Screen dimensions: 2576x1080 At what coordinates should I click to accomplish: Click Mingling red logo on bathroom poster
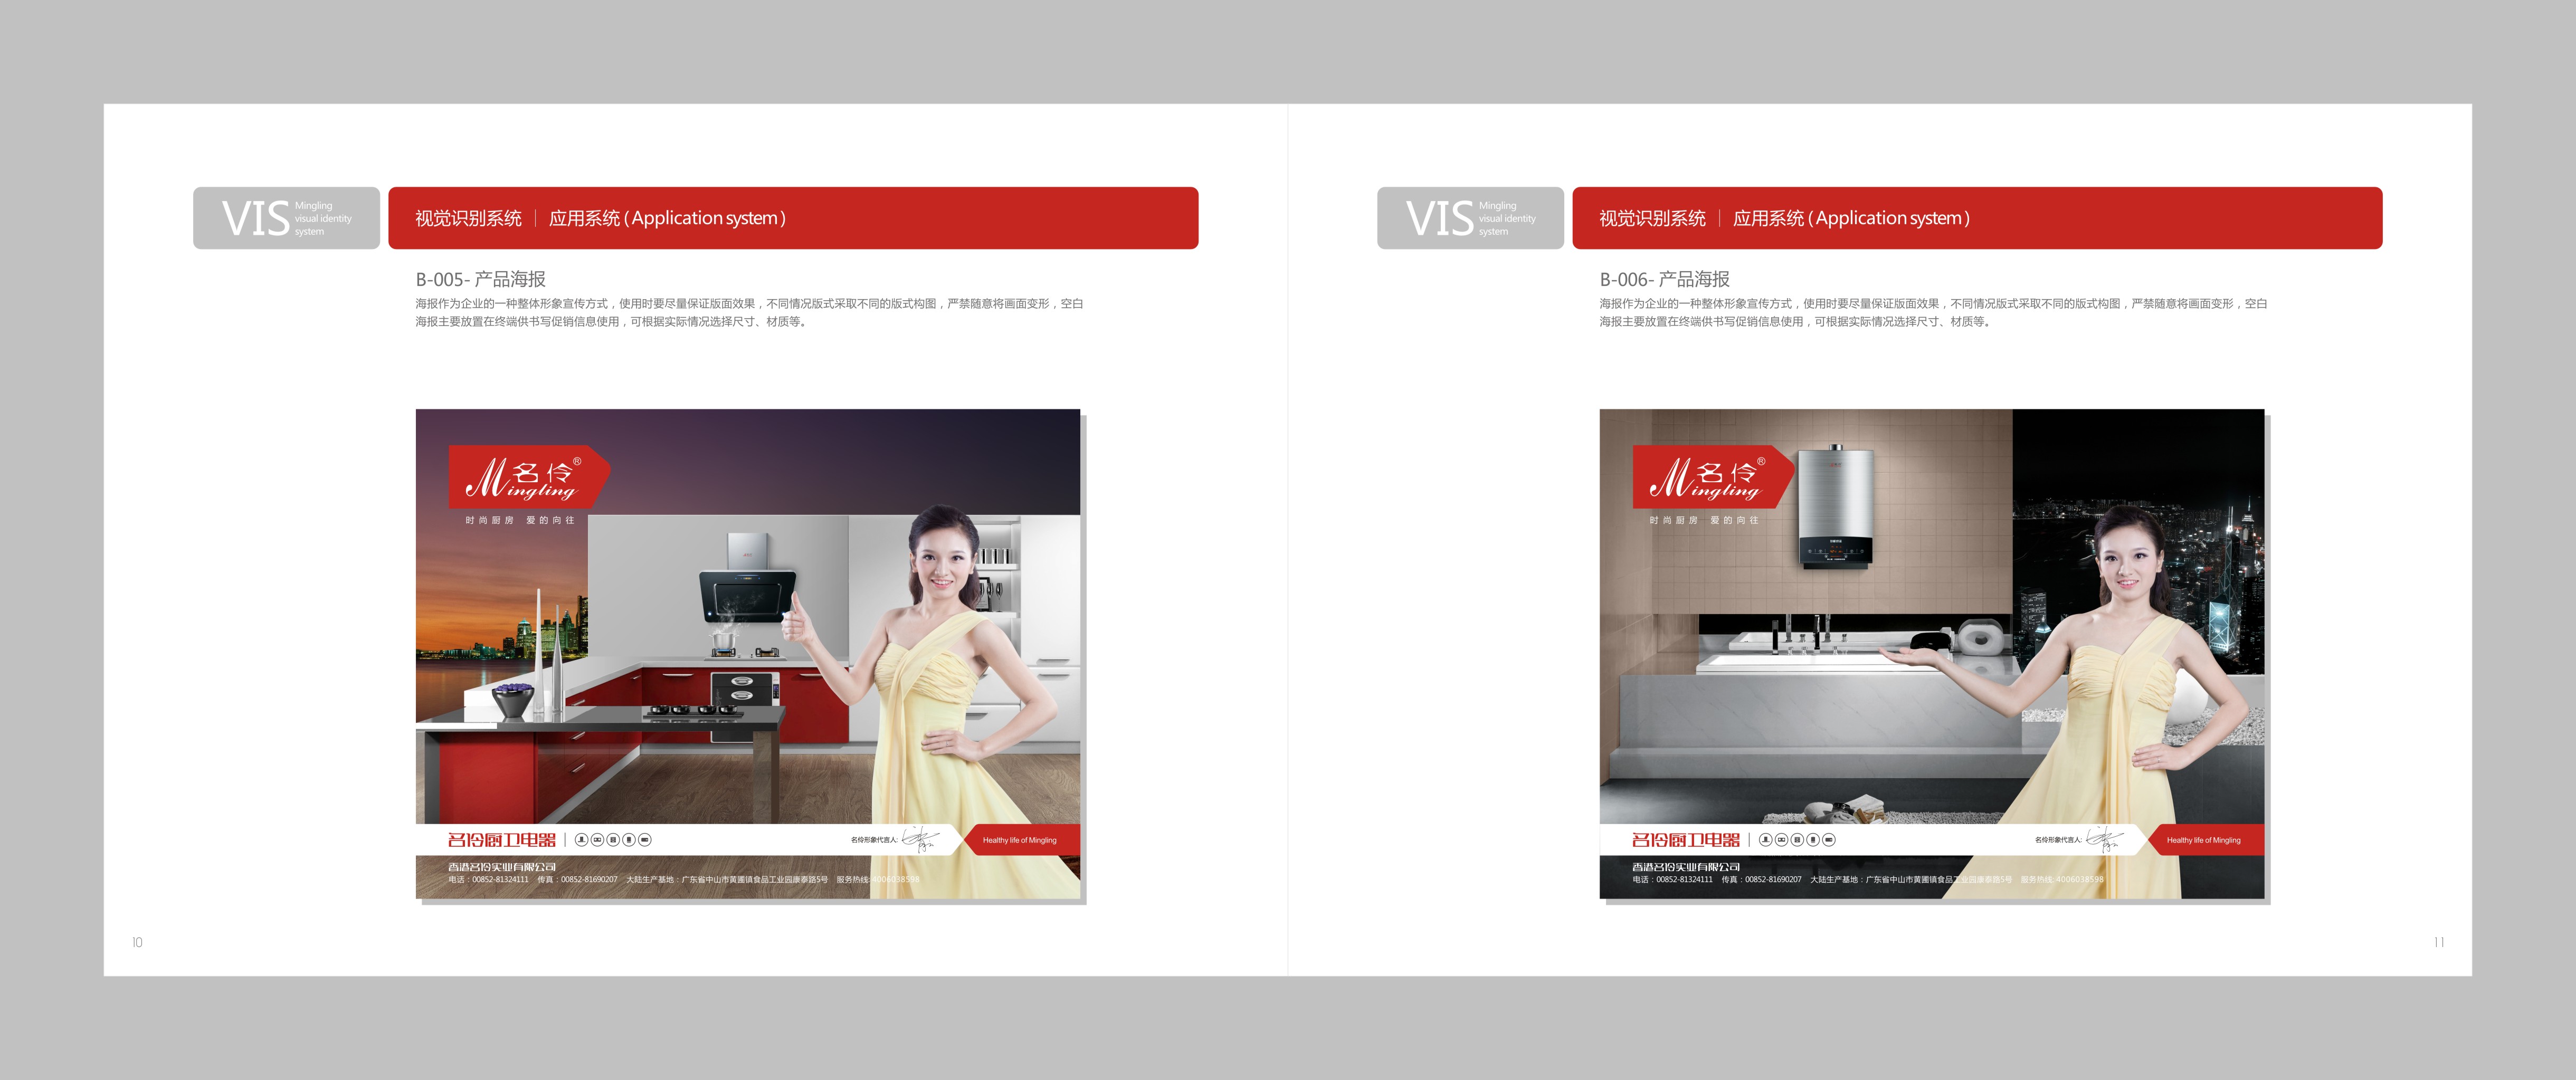tap(1711, 477)
